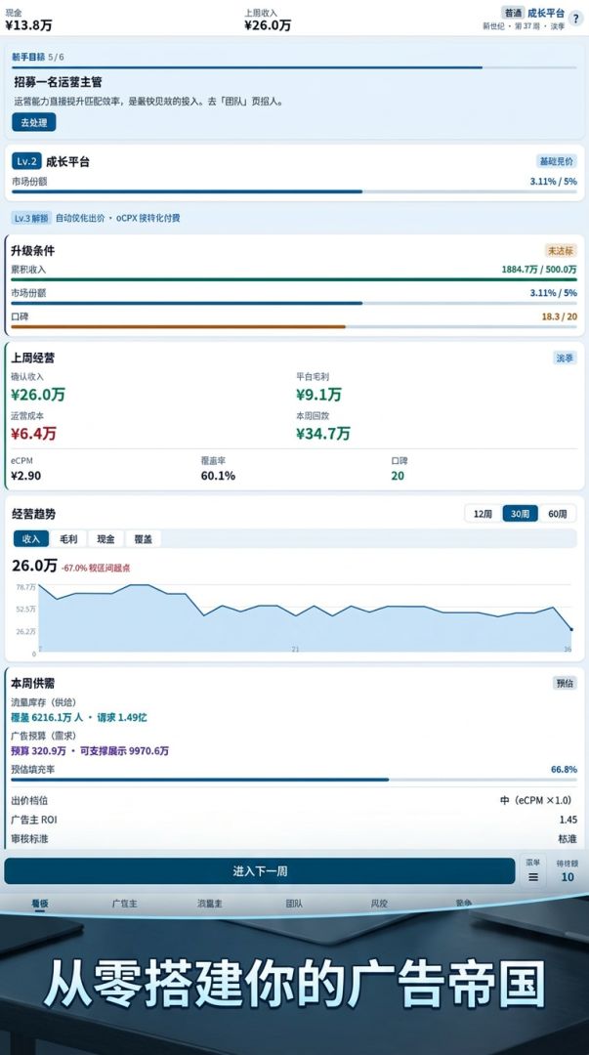Click the 本周回款 ¥34.7万 value
This screenshot has width=589, height=1055.
tap(323, 434)
